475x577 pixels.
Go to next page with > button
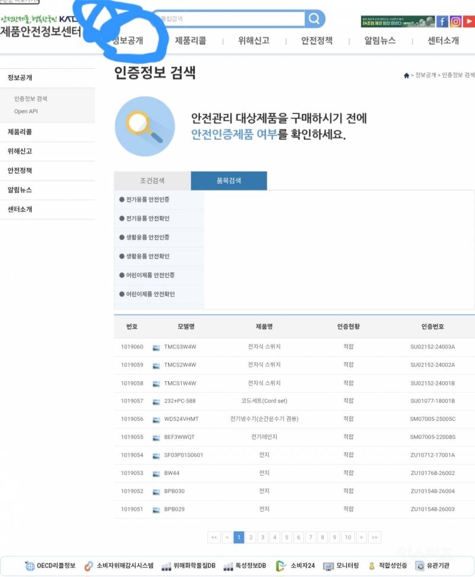(362, 538)
